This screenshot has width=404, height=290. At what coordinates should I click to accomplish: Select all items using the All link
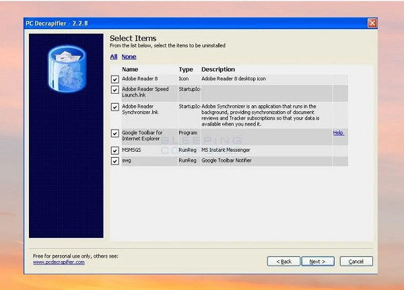pyautogui.click(x=114, y=57)
